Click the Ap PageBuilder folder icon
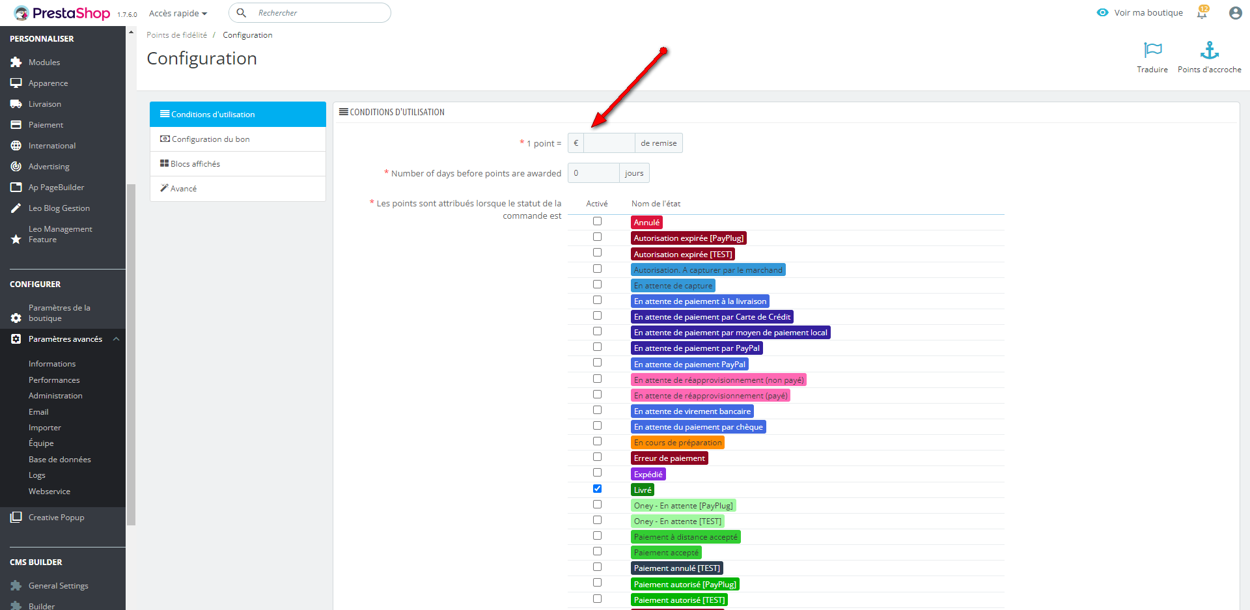 [16, 187]
